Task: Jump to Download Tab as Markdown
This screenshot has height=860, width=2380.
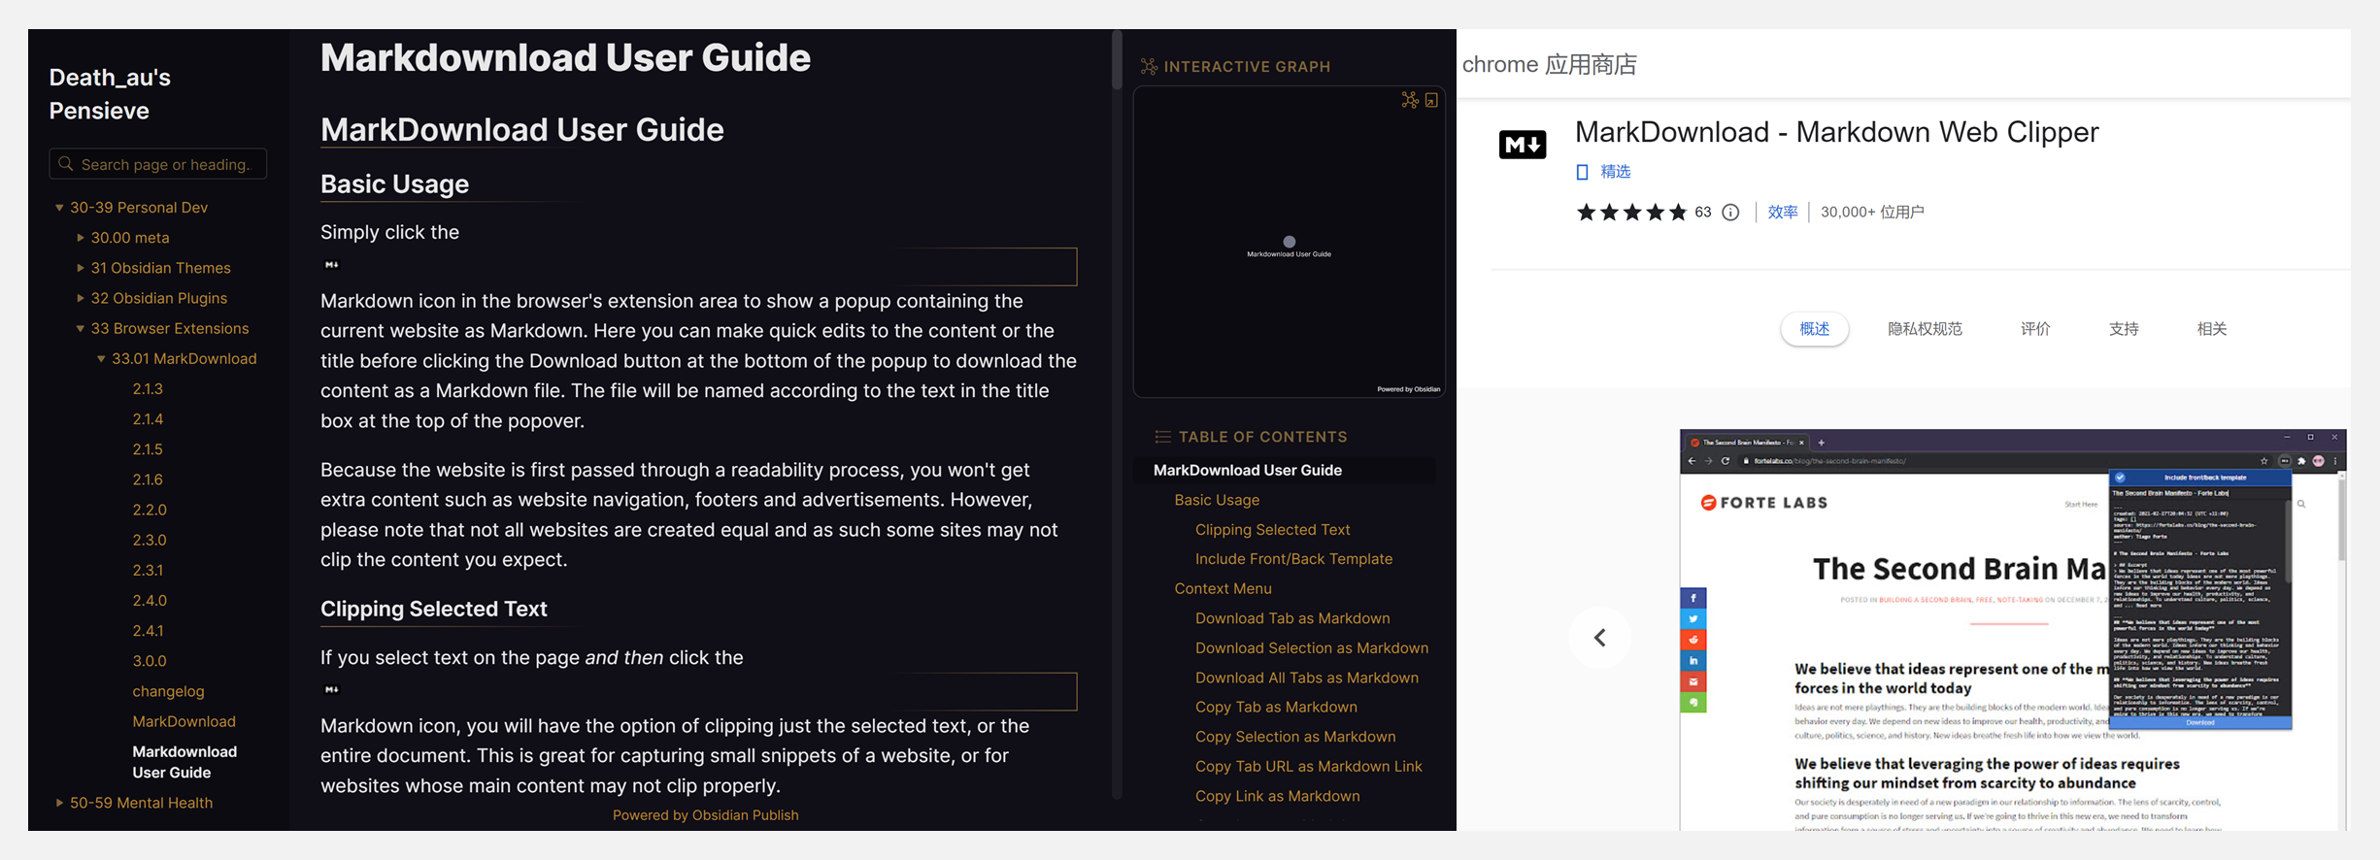Action: 1292,618
